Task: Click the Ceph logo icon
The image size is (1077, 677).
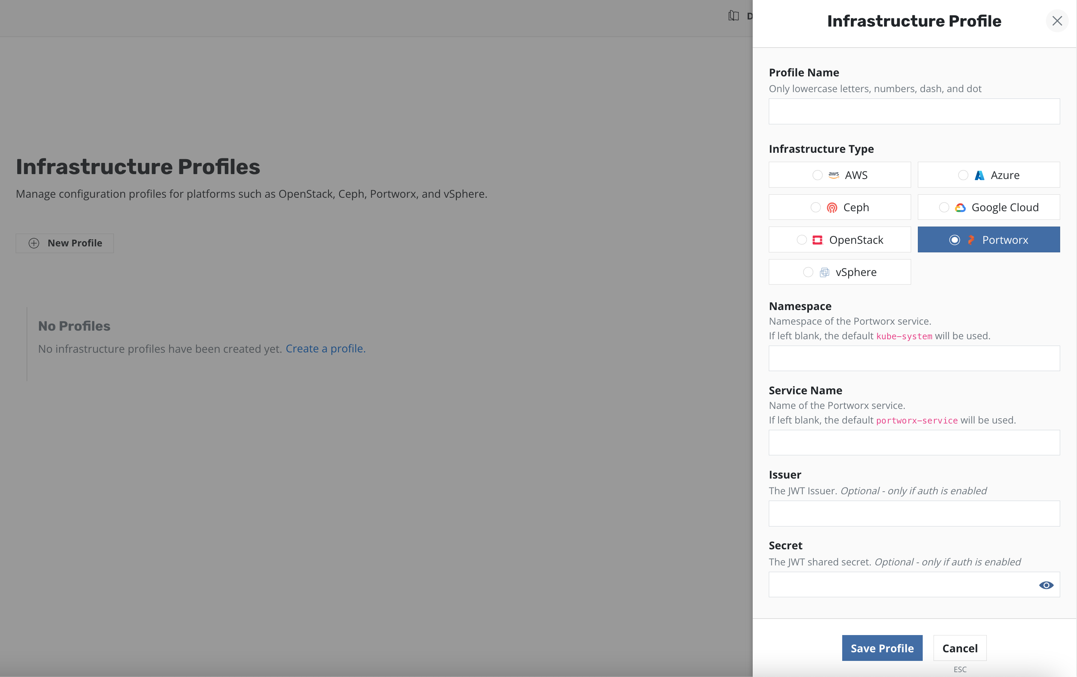Action: (831, 207)
